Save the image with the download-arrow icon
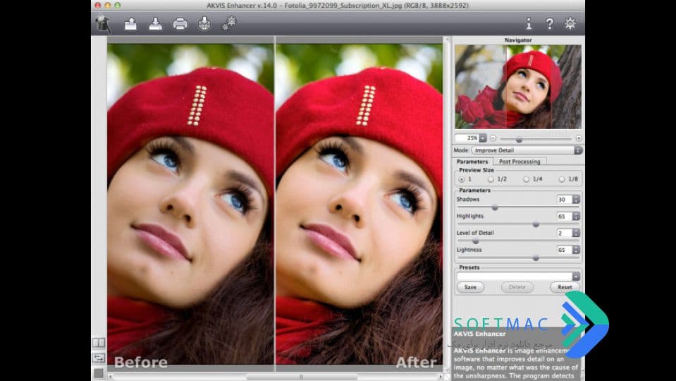Screen dimensions: 676x381 (155, 24)
